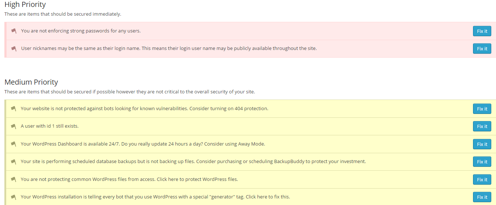Select the High Priority heading
496x205 pixels.
click(25, 5)
